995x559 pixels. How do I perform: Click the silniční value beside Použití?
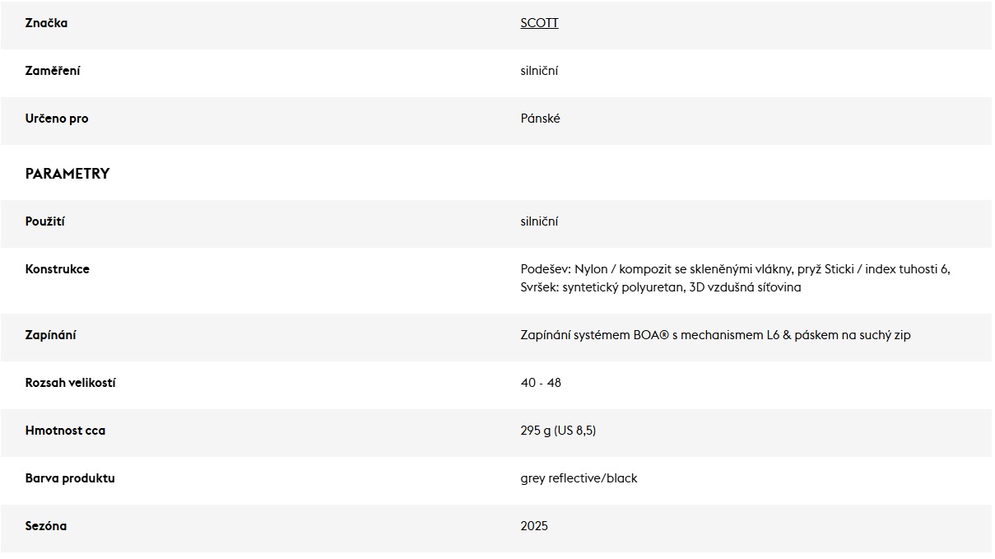pos(539,221)
